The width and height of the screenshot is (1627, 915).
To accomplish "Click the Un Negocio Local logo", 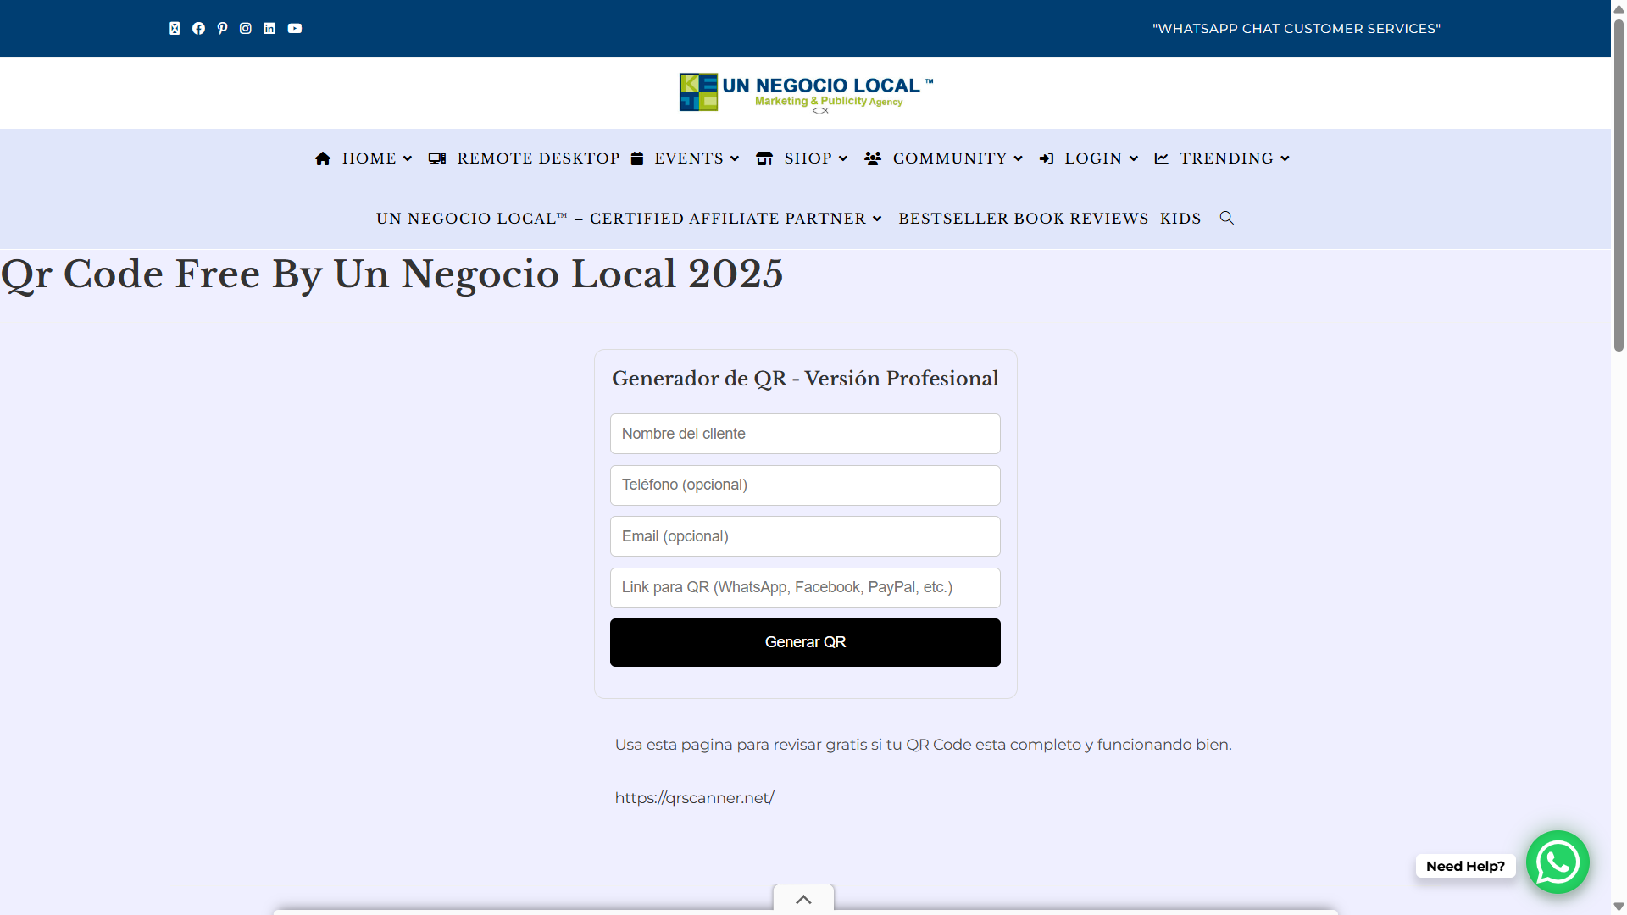I will pos(805,92).
